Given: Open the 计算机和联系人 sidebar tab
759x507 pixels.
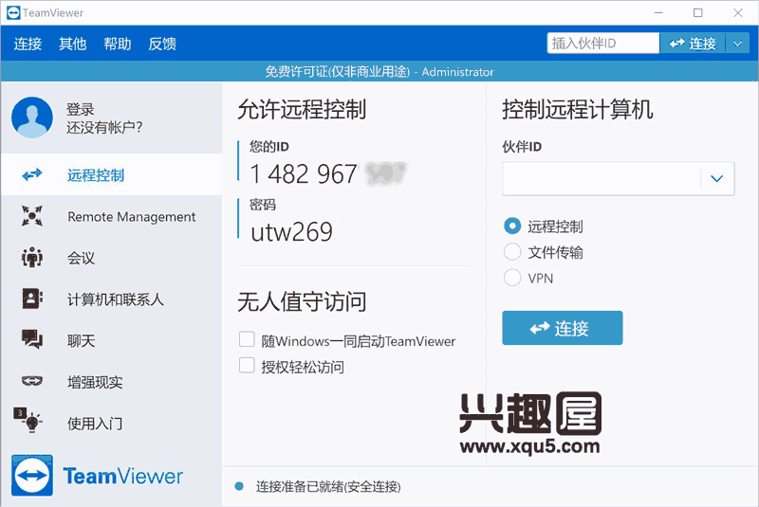Looking at the screenshot, I should pyautogui.click(x=111, y=299).
